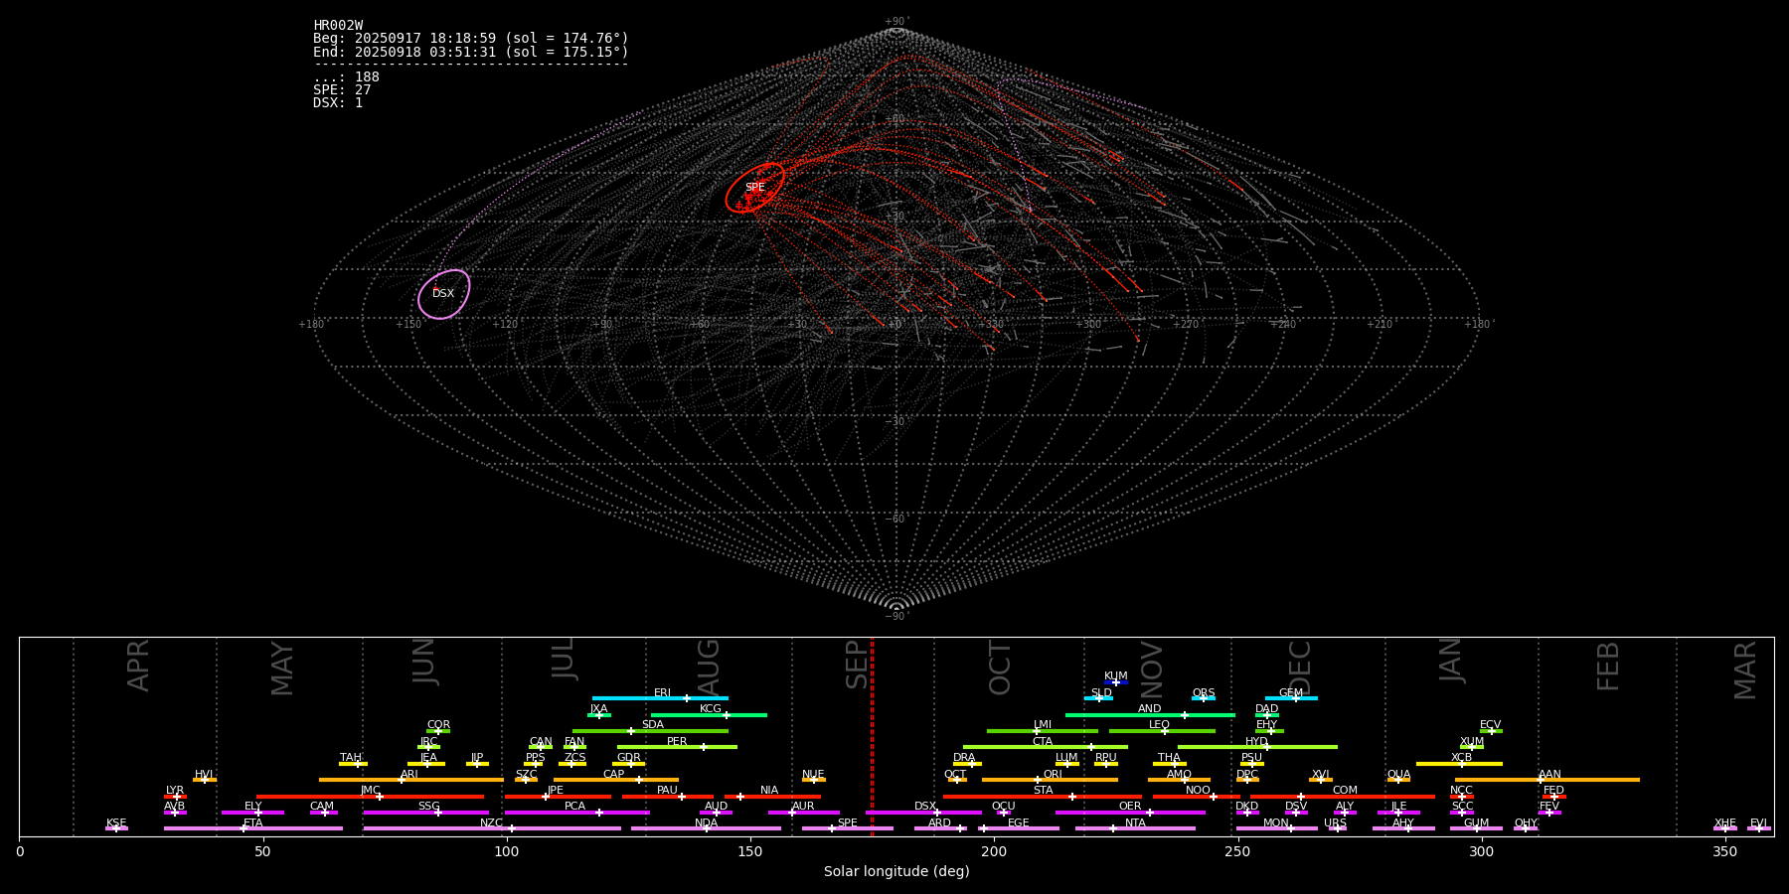1789x894 pixels.
Task: Click the 'Beg: 20250917 18:18:59' line
Action: click(x=471, y=39)
